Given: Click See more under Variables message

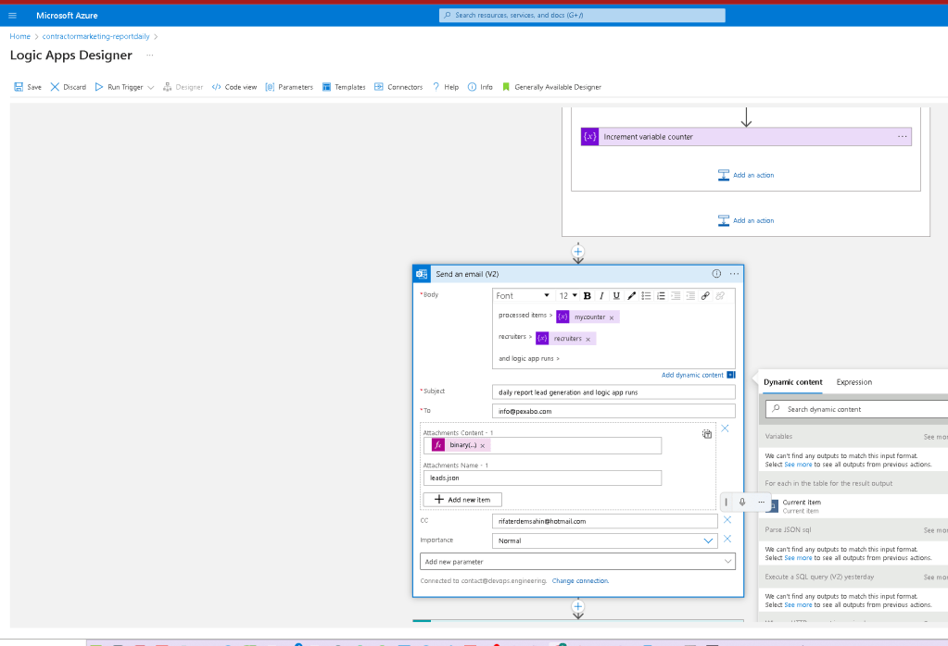Looking at the screenshot, I should [798, 465].
